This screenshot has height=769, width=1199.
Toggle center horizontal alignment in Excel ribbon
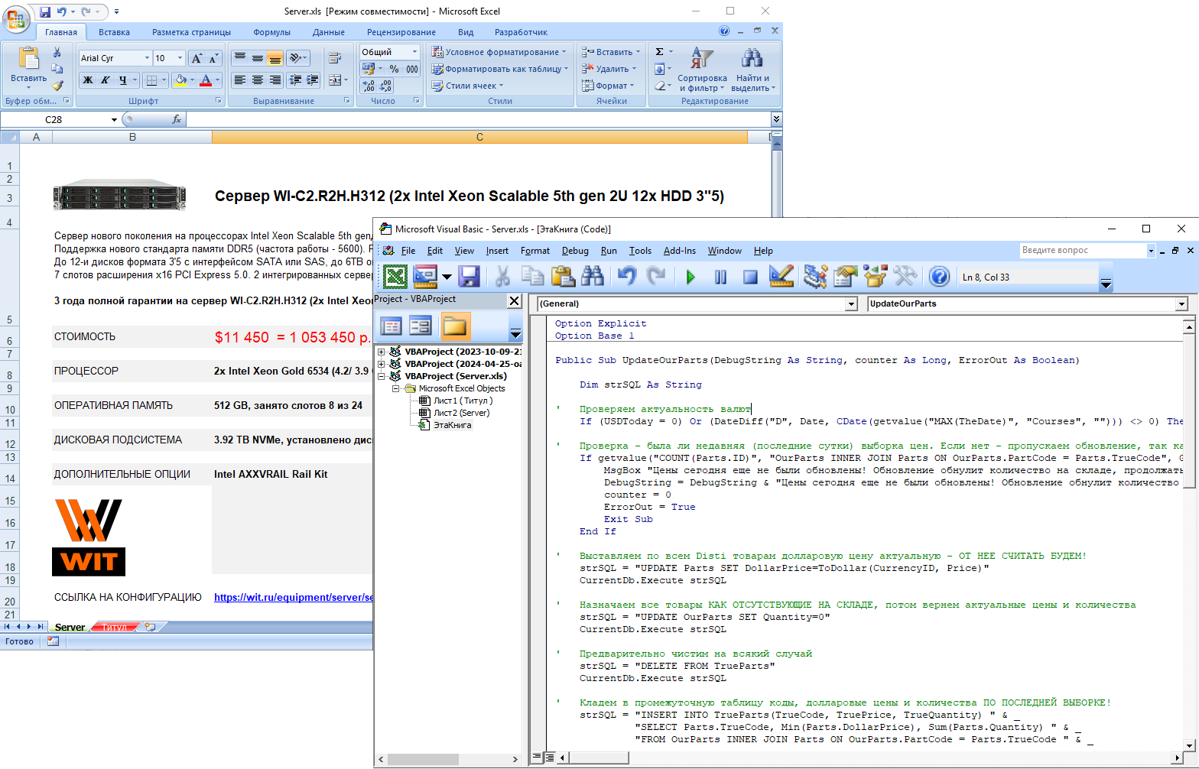click(x=258, y=79)
